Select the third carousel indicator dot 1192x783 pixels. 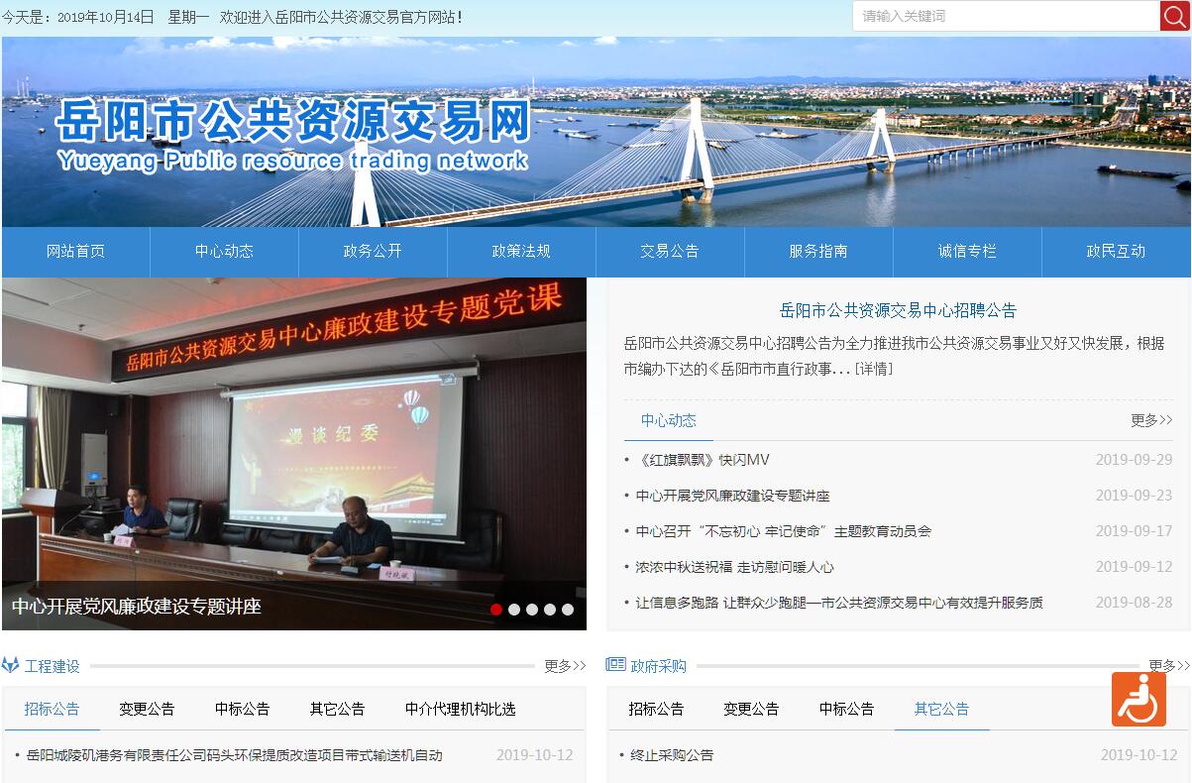click(532, 610)
